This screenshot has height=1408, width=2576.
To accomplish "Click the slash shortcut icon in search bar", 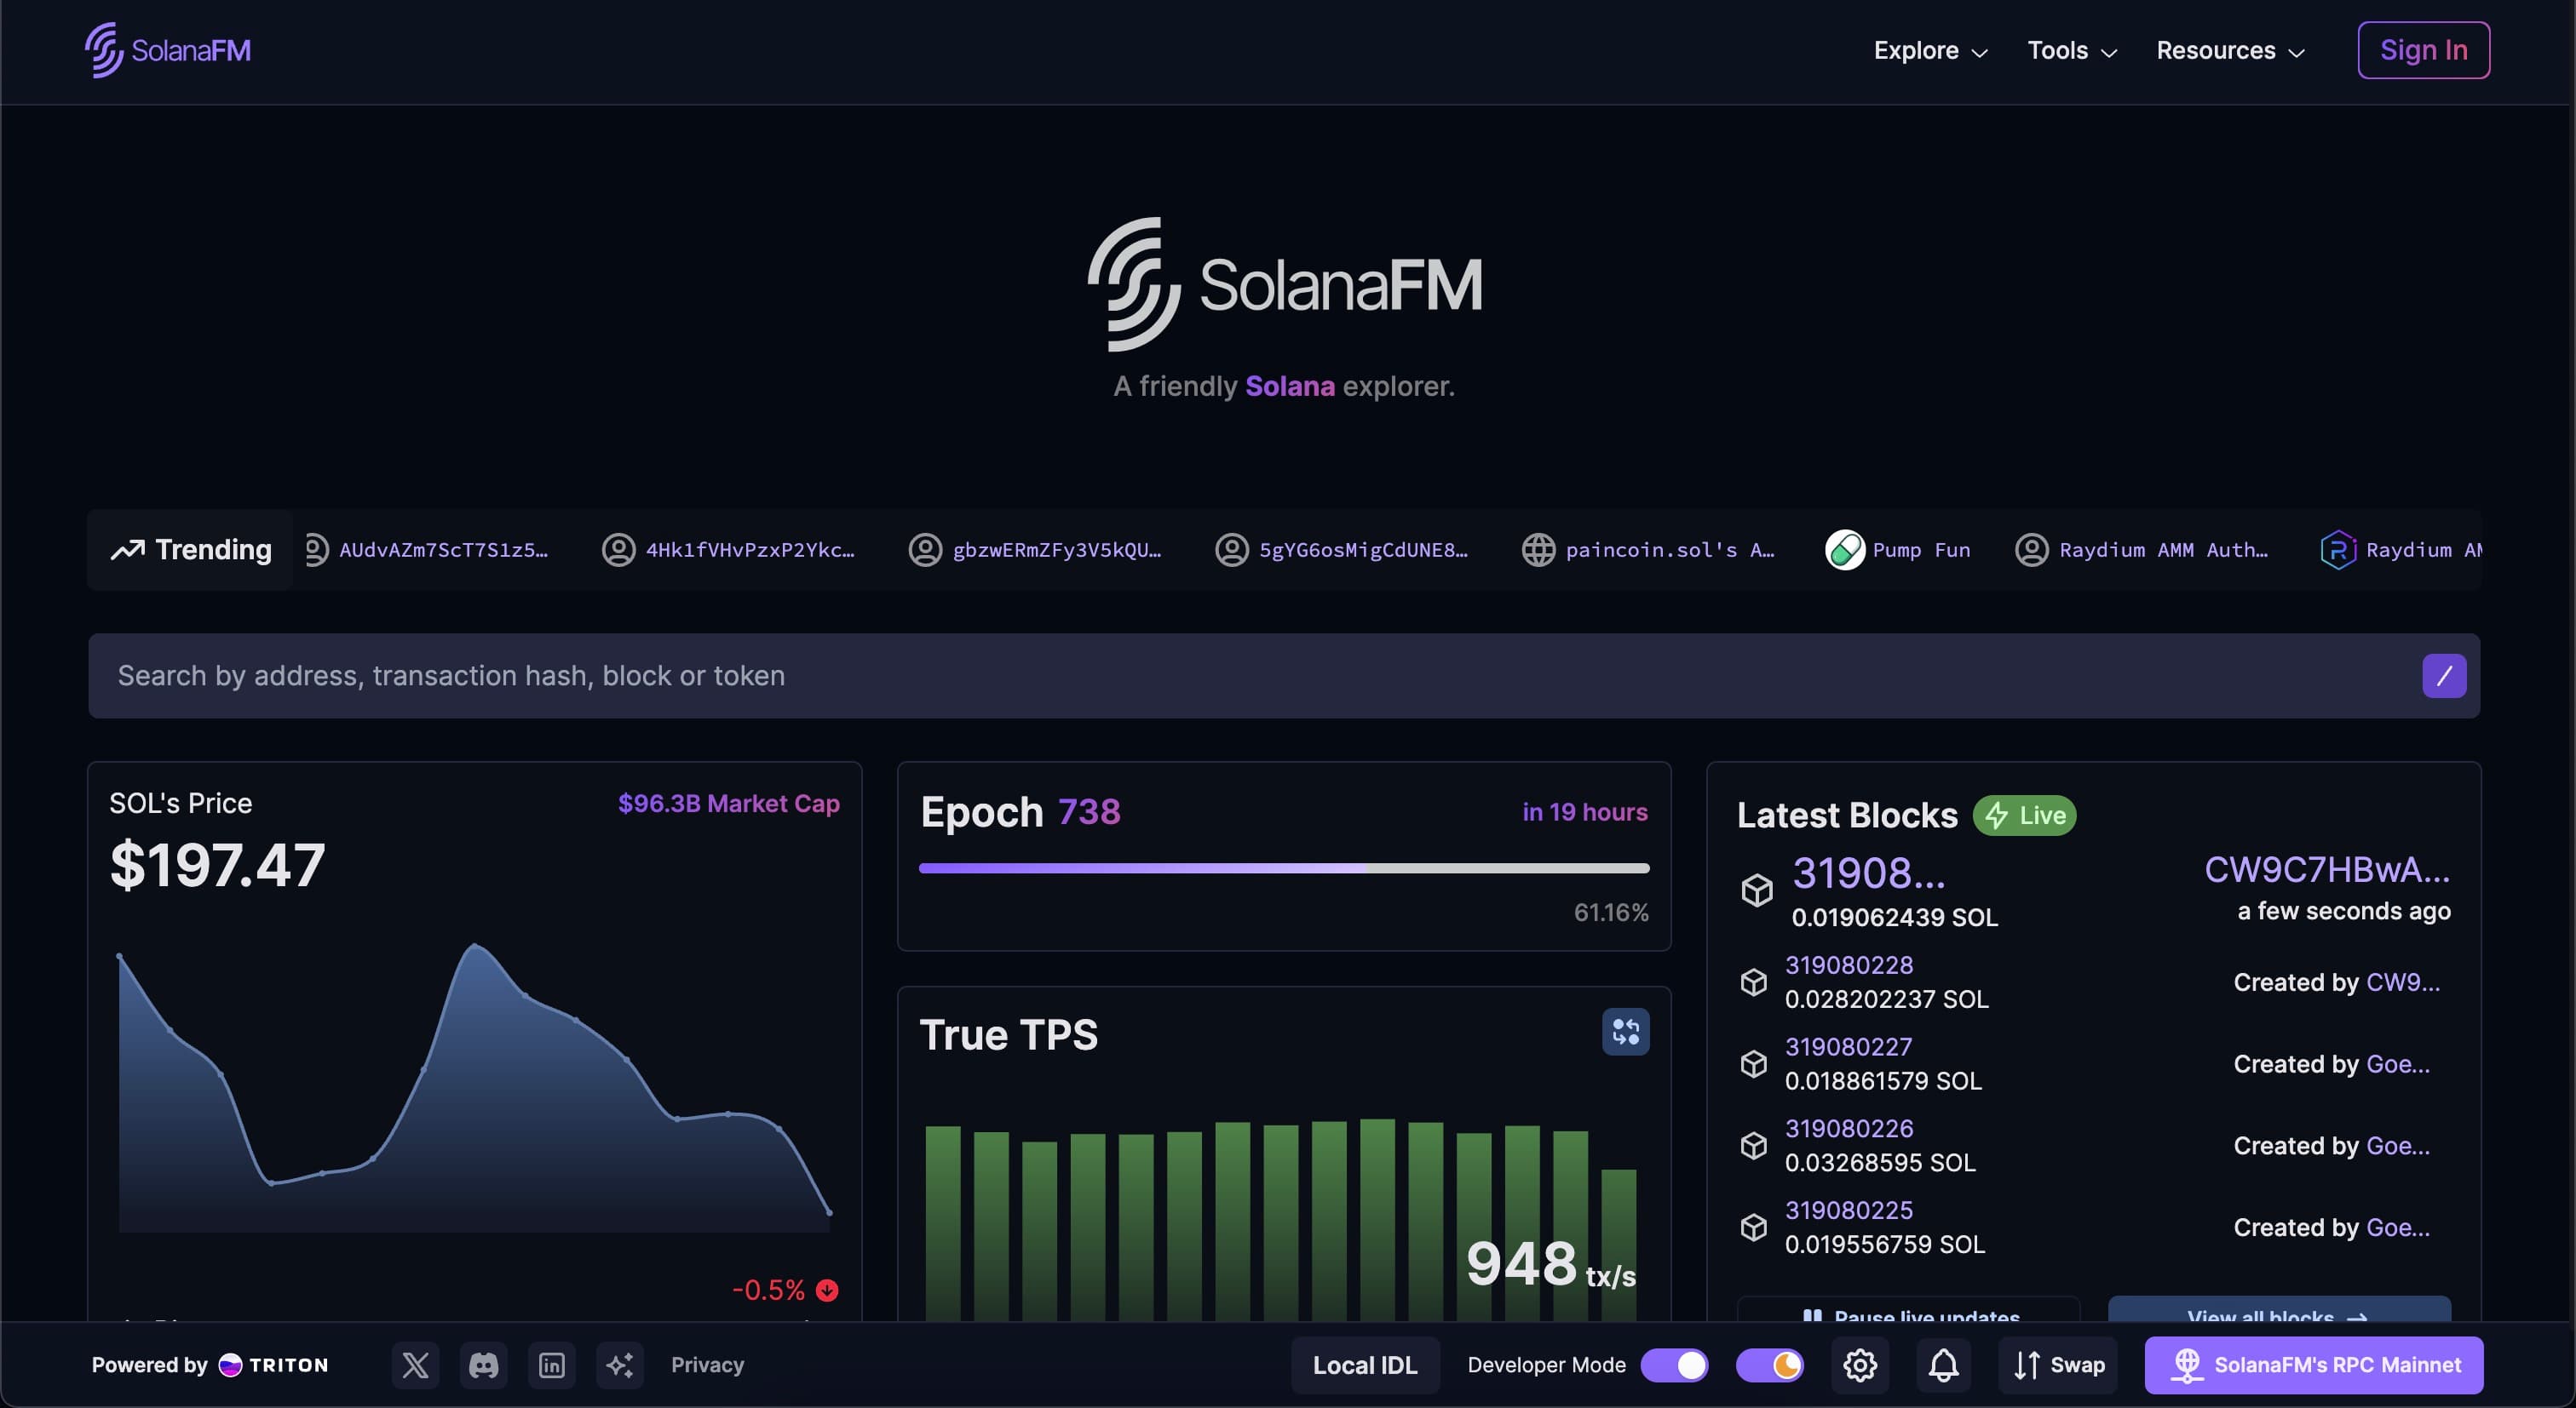I will coord(2444,676).
